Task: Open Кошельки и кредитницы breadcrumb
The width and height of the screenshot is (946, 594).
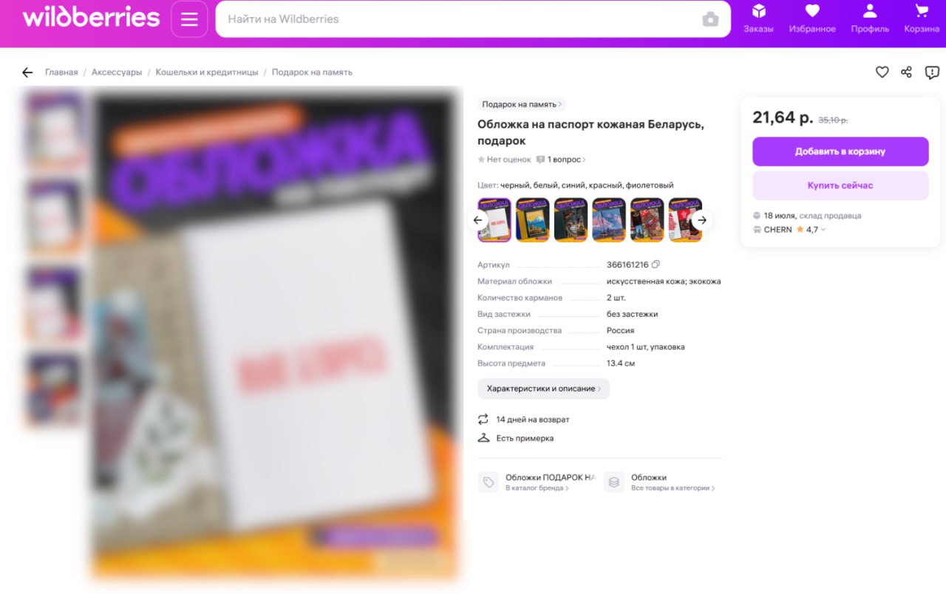Action: [207, 72]
